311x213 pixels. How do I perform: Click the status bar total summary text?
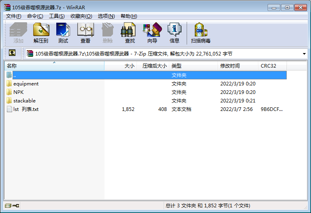point(208,205)
